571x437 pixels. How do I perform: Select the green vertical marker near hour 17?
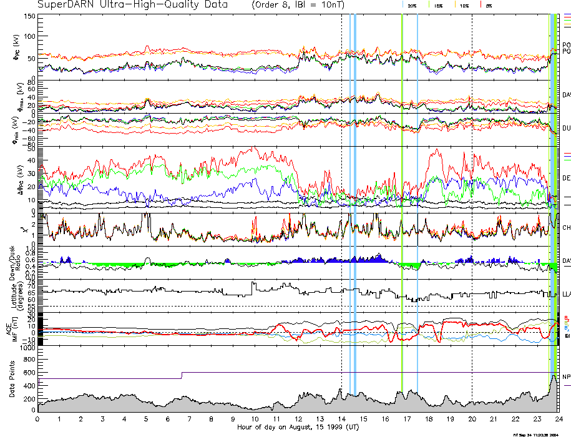coord(402,187)
